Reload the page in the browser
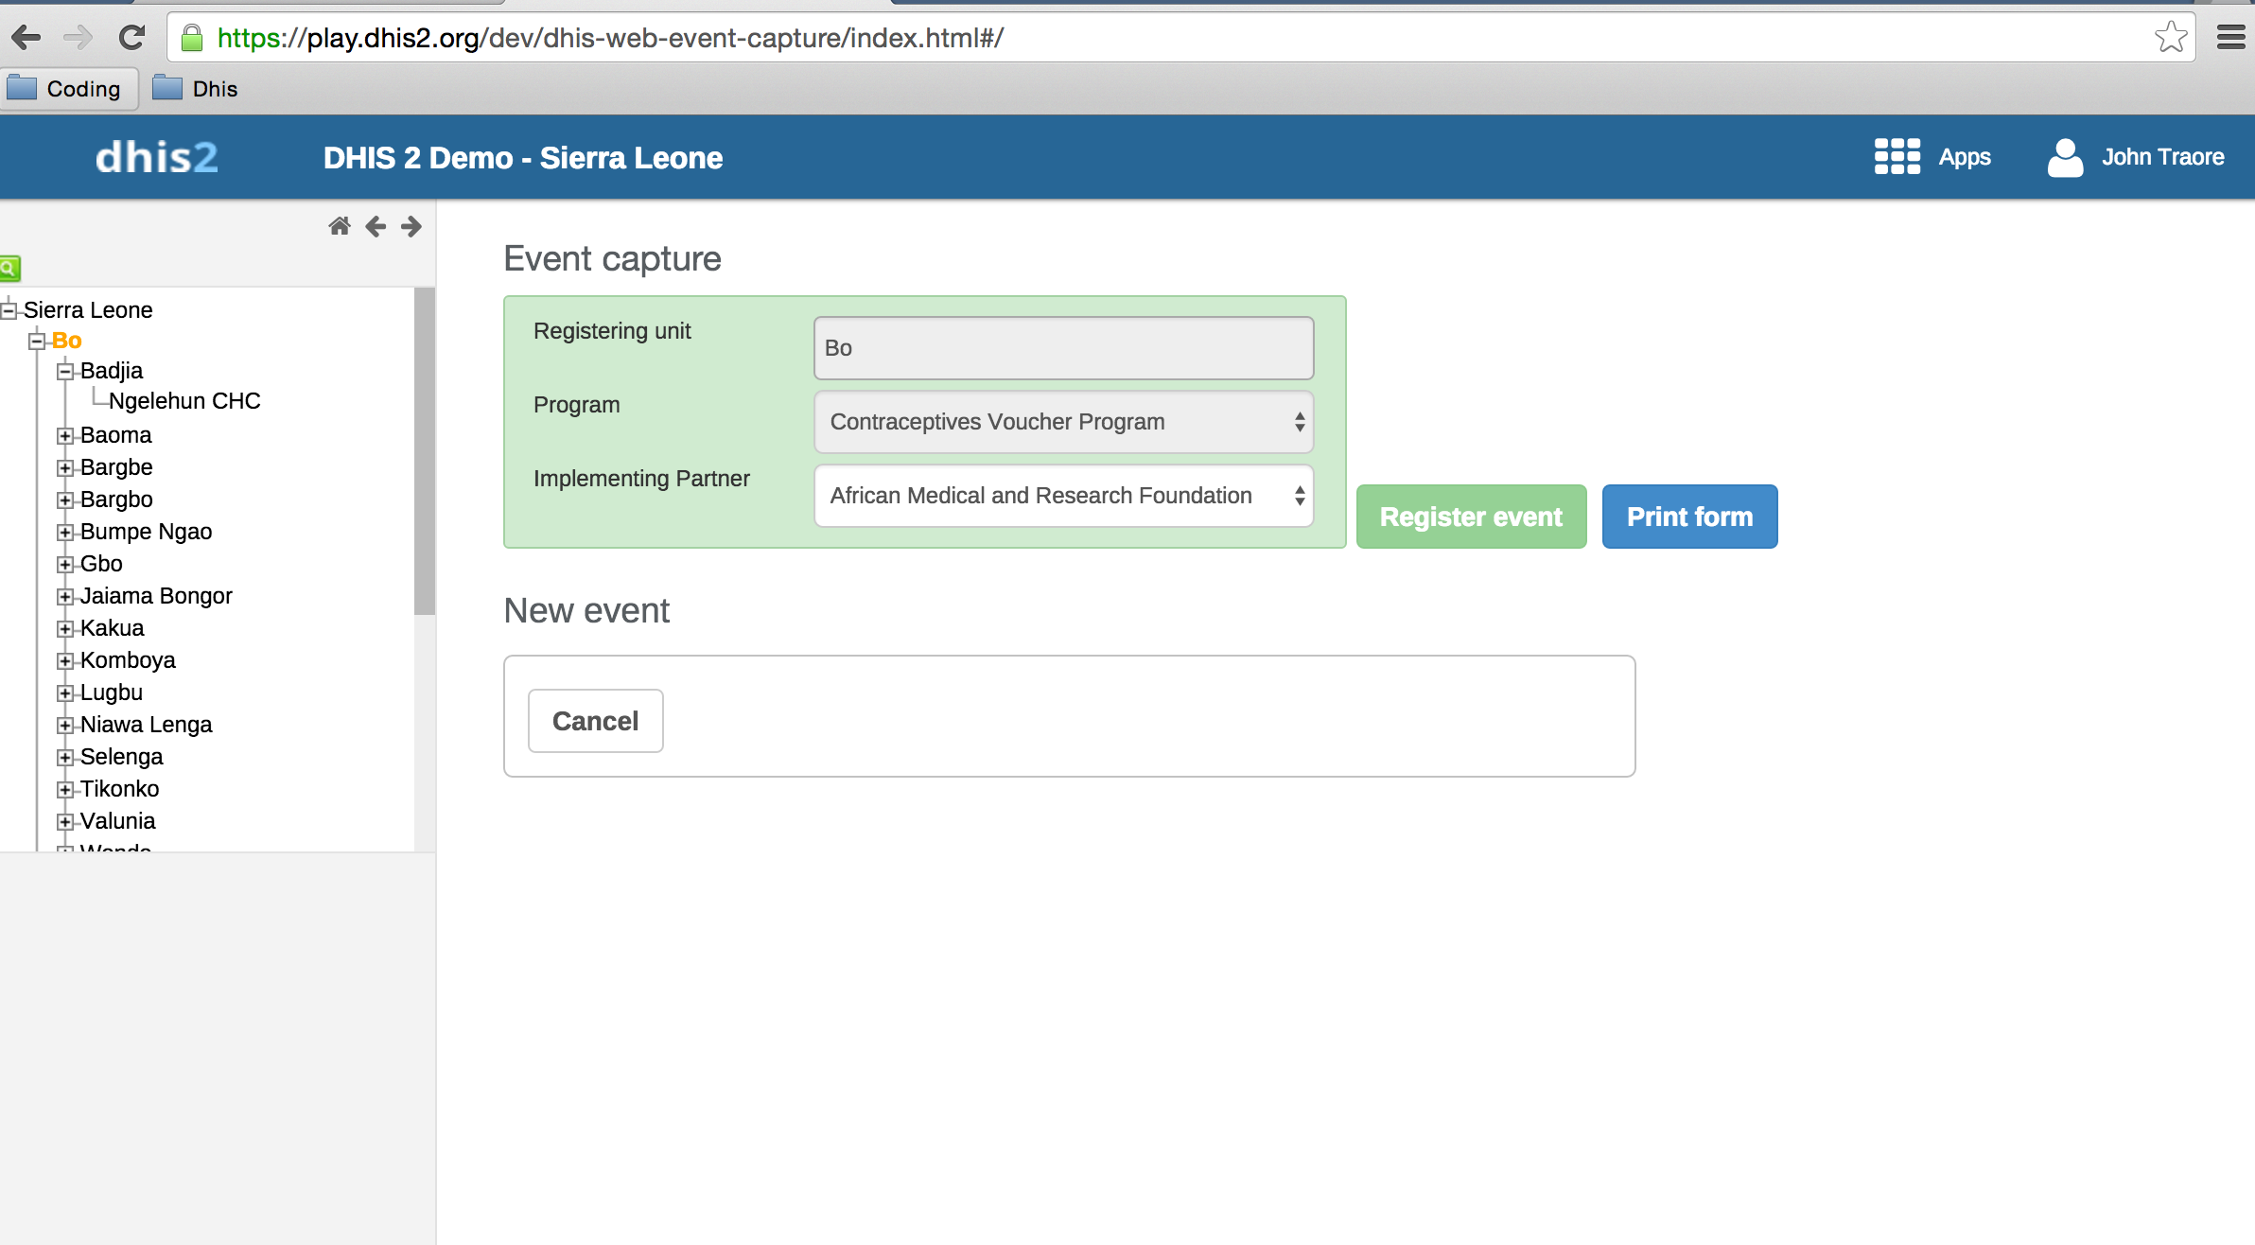2255x1245 pixels. [x=131, y=38]
